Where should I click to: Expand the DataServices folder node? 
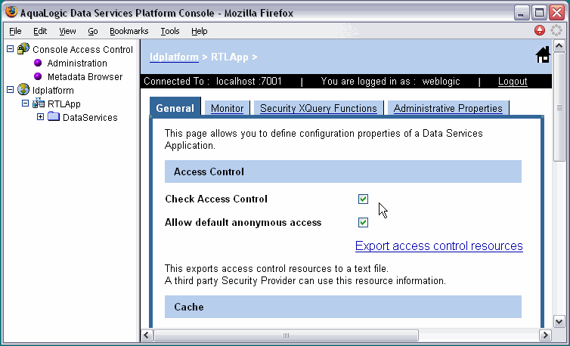40,116
